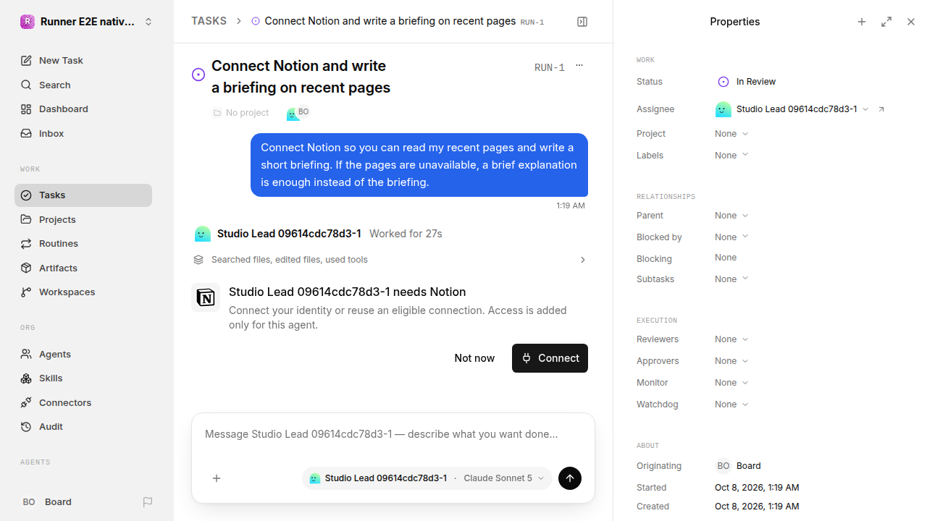
Task: Open Agents people icon in sidebar
Action: 26,354
